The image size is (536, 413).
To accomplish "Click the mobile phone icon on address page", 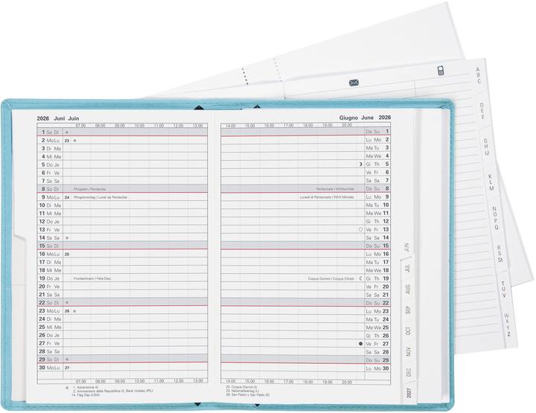I will pyautogui.click(x=441, y=71).
